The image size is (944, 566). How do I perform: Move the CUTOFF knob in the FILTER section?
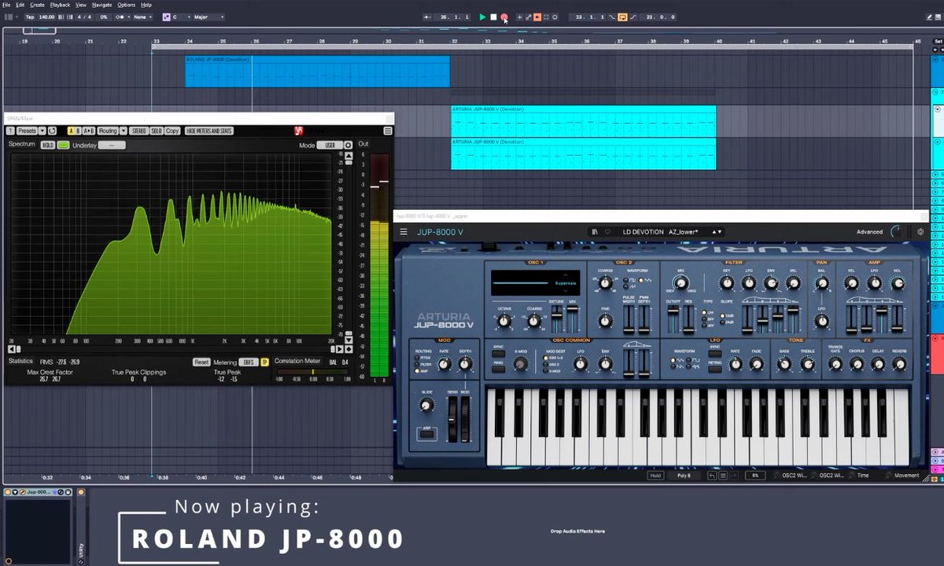[x=673, y=310]
